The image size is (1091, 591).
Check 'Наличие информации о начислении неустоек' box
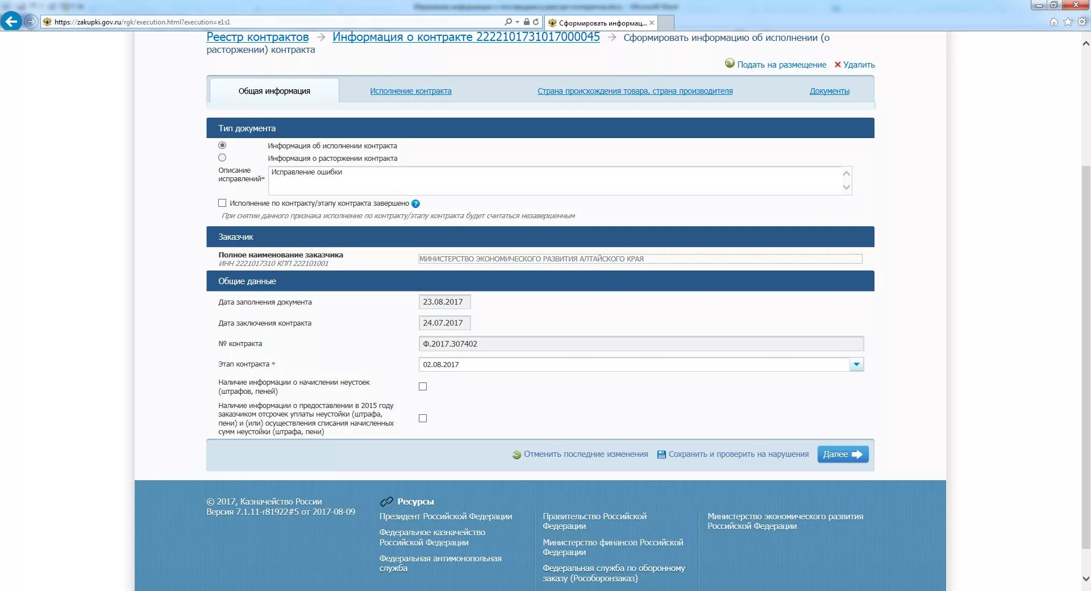[x=423, y=386]
